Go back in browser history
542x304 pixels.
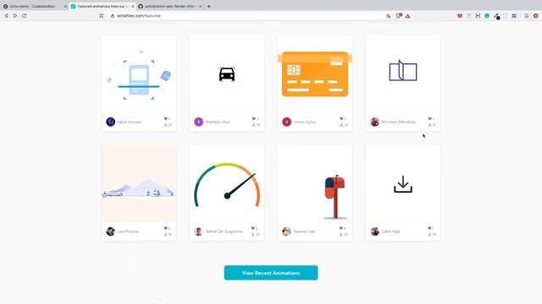pyautogui.click(x=6, y=16)
